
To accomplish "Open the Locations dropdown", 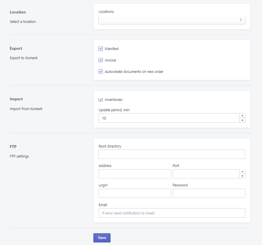I will click(x=172, y=20).
